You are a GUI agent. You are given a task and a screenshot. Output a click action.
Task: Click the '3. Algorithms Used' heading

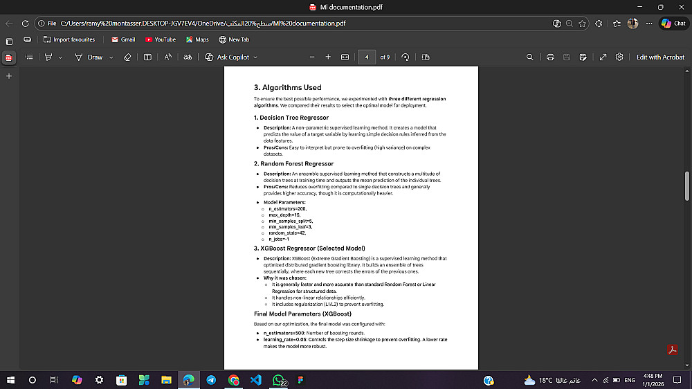[287, 87]
